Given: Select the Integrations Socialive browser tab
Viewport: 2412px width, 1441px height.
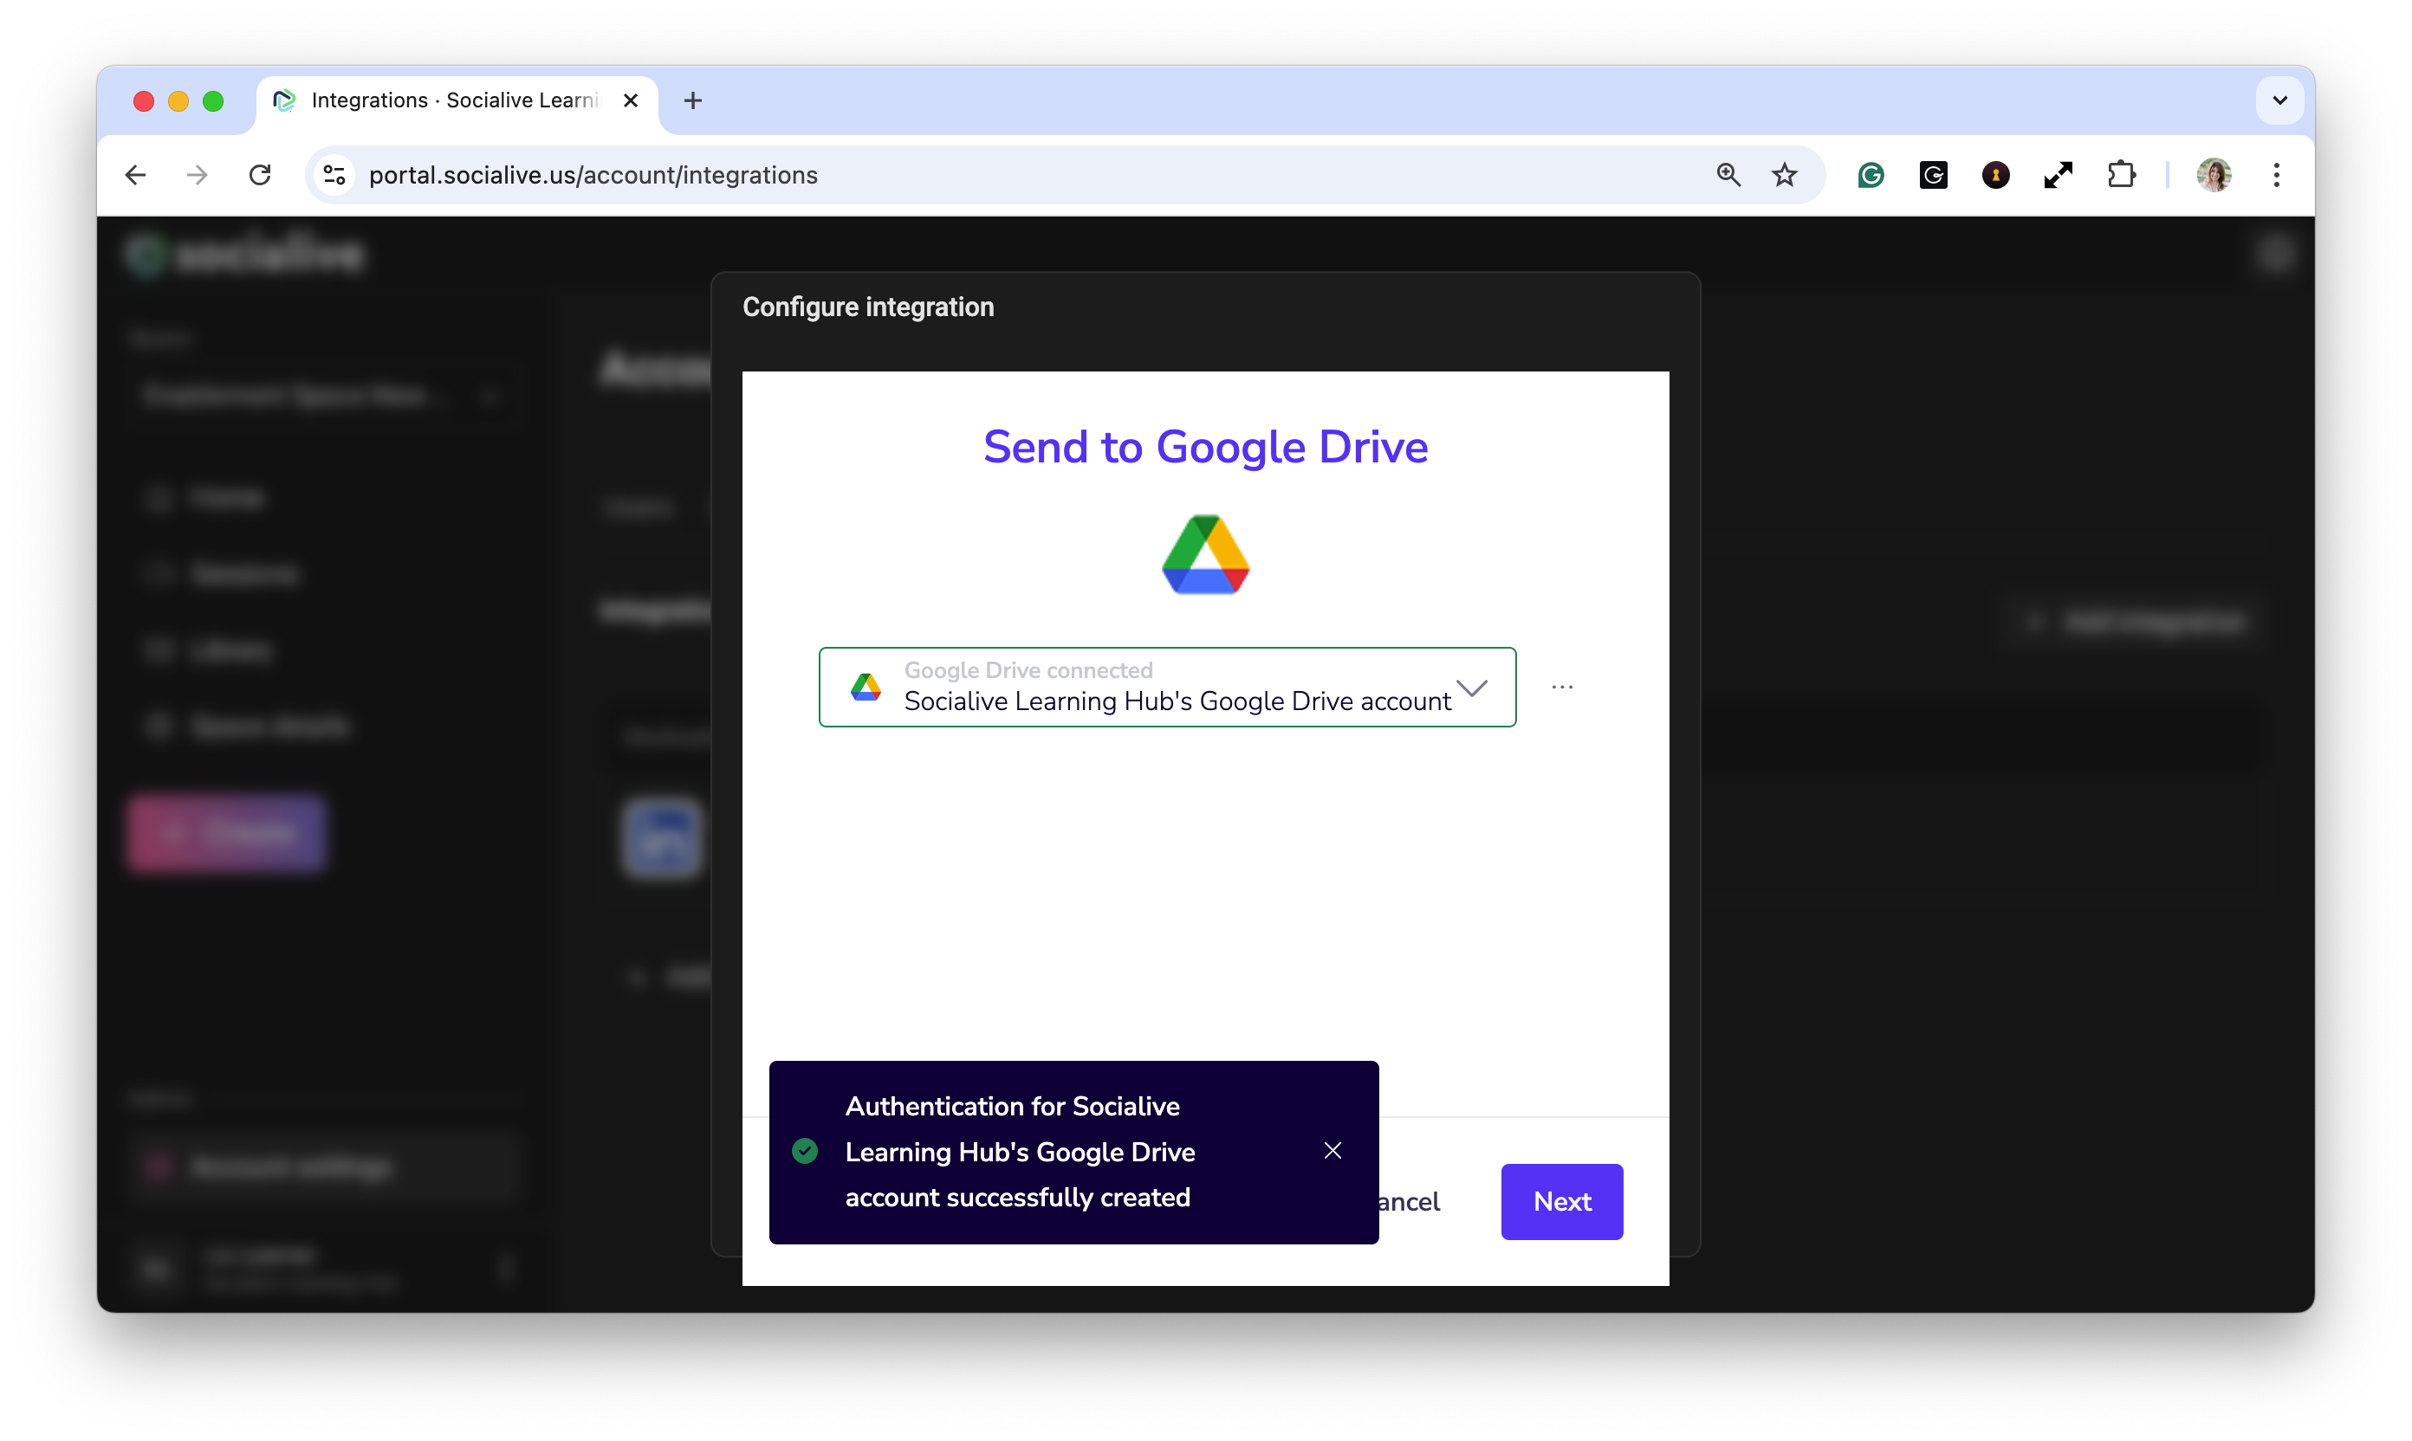Looking at the screenshot, I should [x=455, y=100].
